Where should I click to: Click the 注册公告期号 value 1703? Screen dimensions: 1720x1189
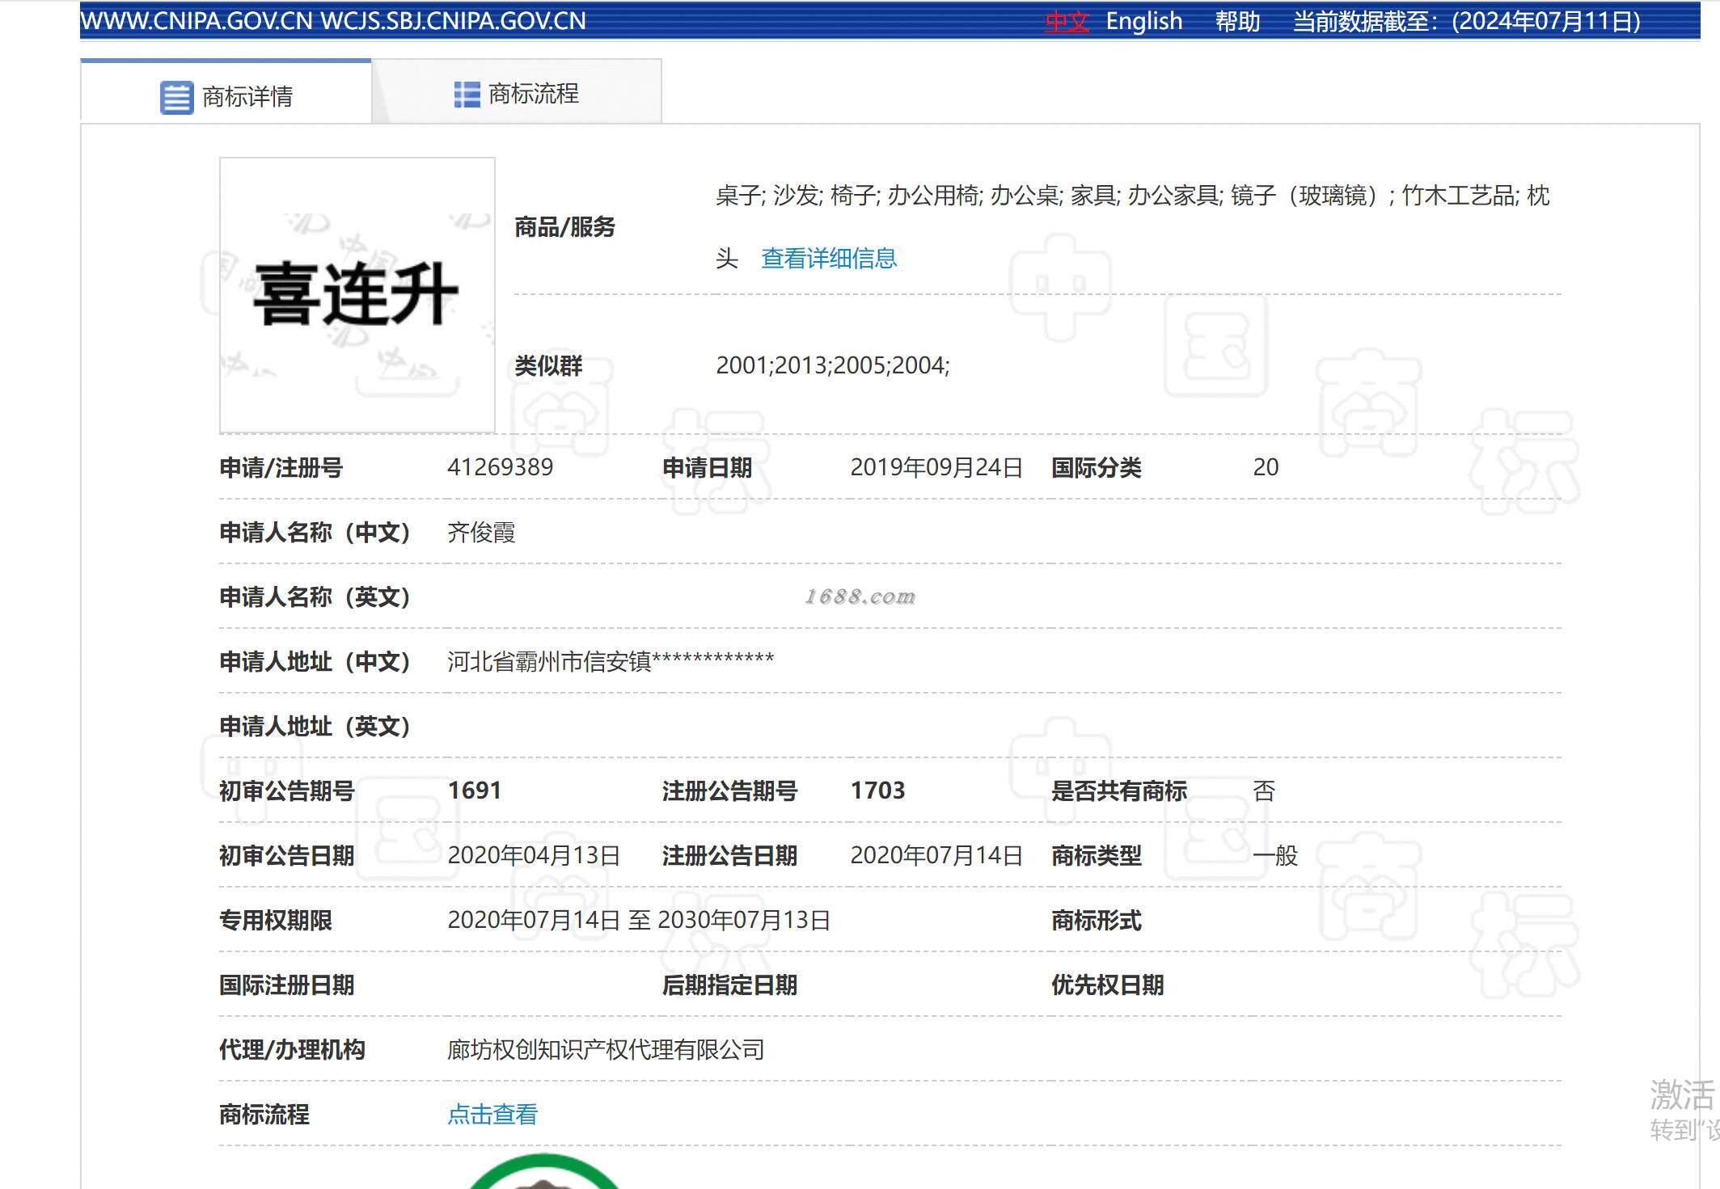pyautogui.click(x=877, y=791)
